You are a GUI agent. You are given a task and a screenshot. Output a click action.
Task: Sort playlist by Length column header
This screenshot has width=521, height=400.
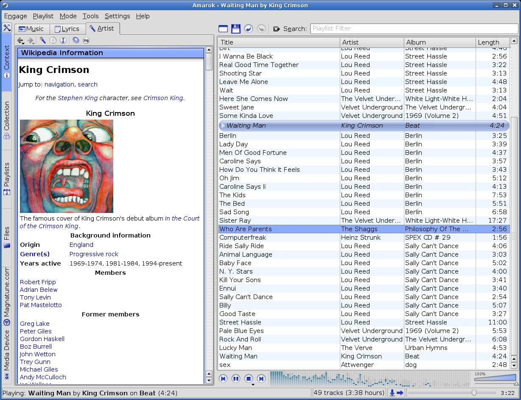pos(493,42)
